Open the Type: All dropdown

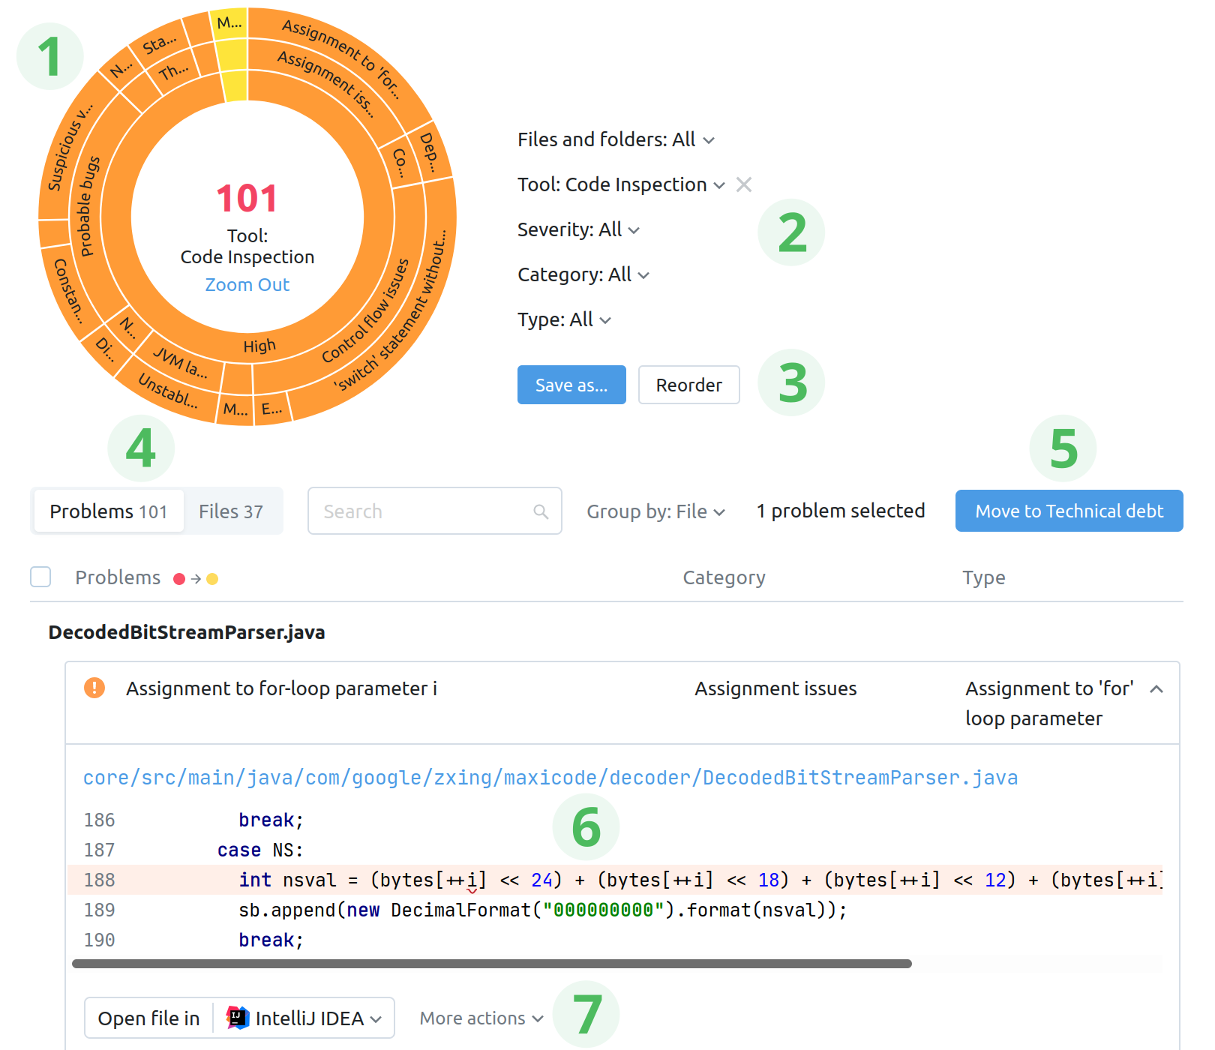(564, 319)
